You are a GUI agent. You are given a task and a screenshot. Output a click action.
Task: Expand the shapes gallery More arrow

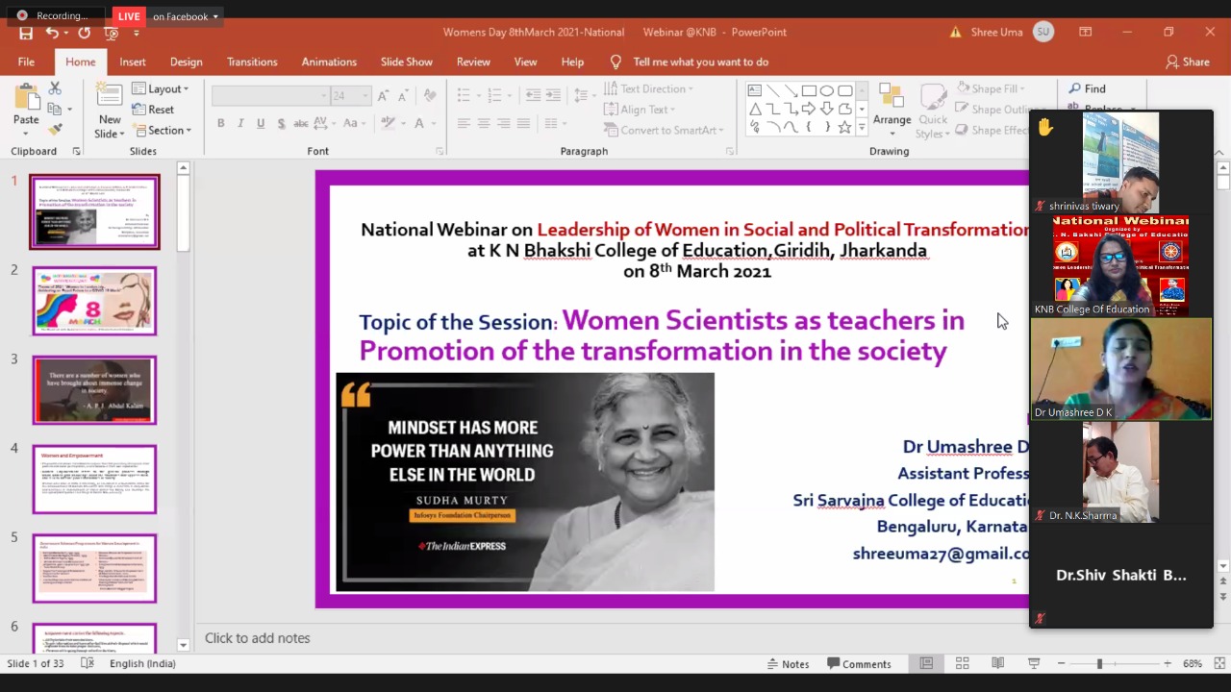[x=862, y=127]
